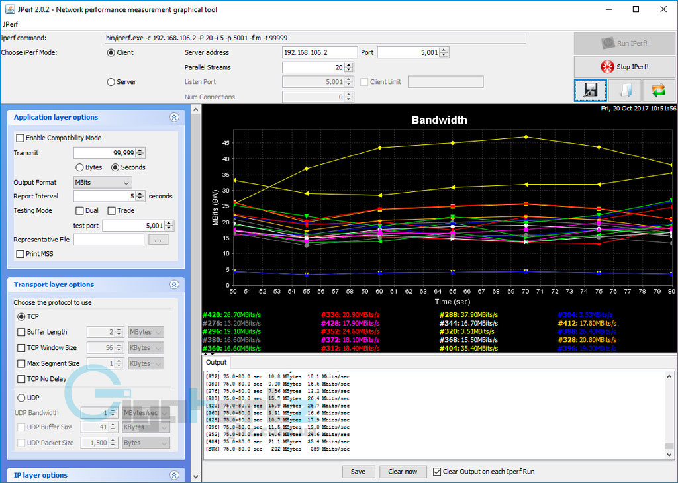This screenshot has height=483, width=678.
Task: Toggle Clear Output on each Iperf Run
Action: (436, 472)
